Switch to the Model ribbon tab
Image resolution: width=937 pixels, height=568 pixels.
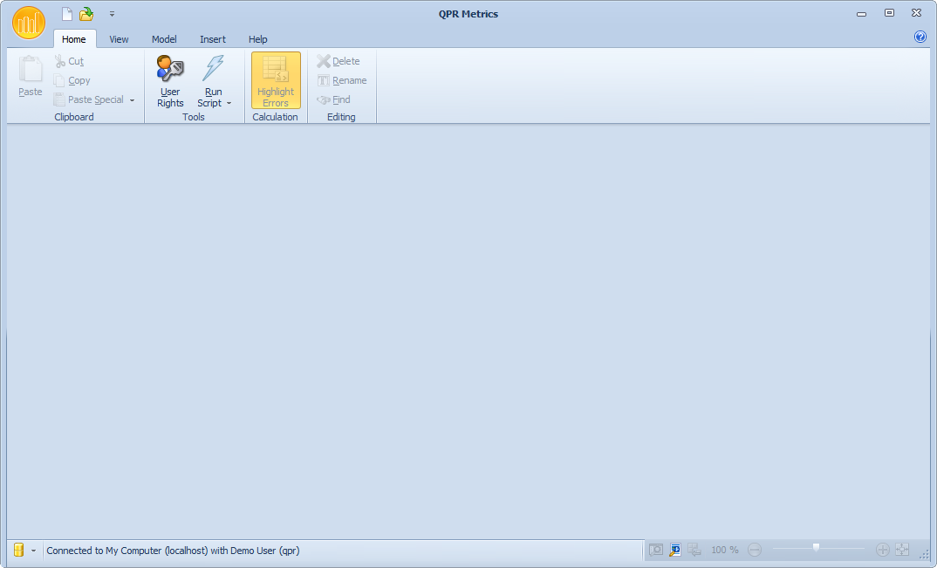tap(164, 39)
